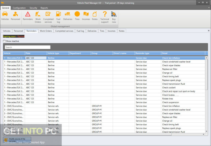Switch to the General ribbon tab
Image resolution: width=211 pixels, height=146 pixels.
(x=5, y=8)
